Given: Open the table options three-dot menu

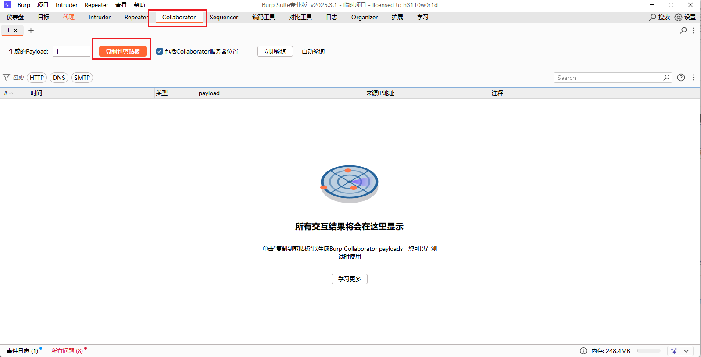Looking at the screenshot, I should tap(694, 78).
